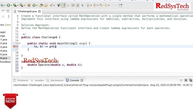Close the Challenge6.java editor tab
The width and height of the screenshot is (193, 109).
coord(40,12)
